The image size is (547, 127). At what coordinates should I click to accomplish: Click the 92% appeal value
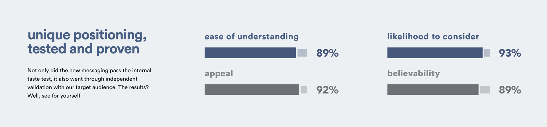pos(327,90)
